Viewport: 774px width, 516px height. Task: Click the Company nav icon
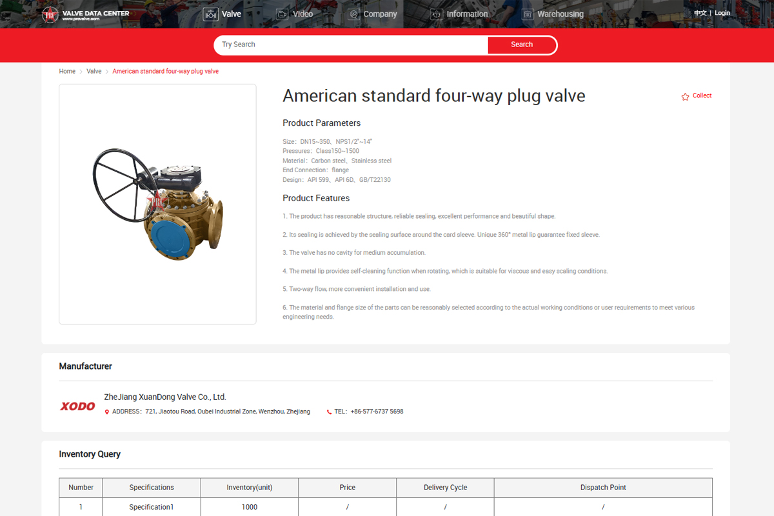click(x=353, y=14)
